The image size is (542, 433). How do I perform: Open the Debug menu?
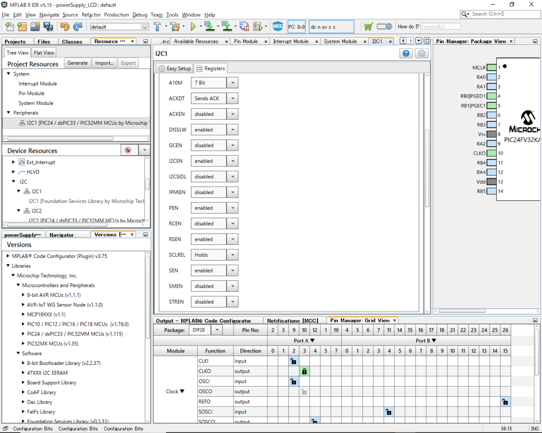tap(140, 15)
